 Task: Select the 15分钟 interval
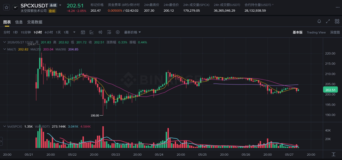pos(26,32)
